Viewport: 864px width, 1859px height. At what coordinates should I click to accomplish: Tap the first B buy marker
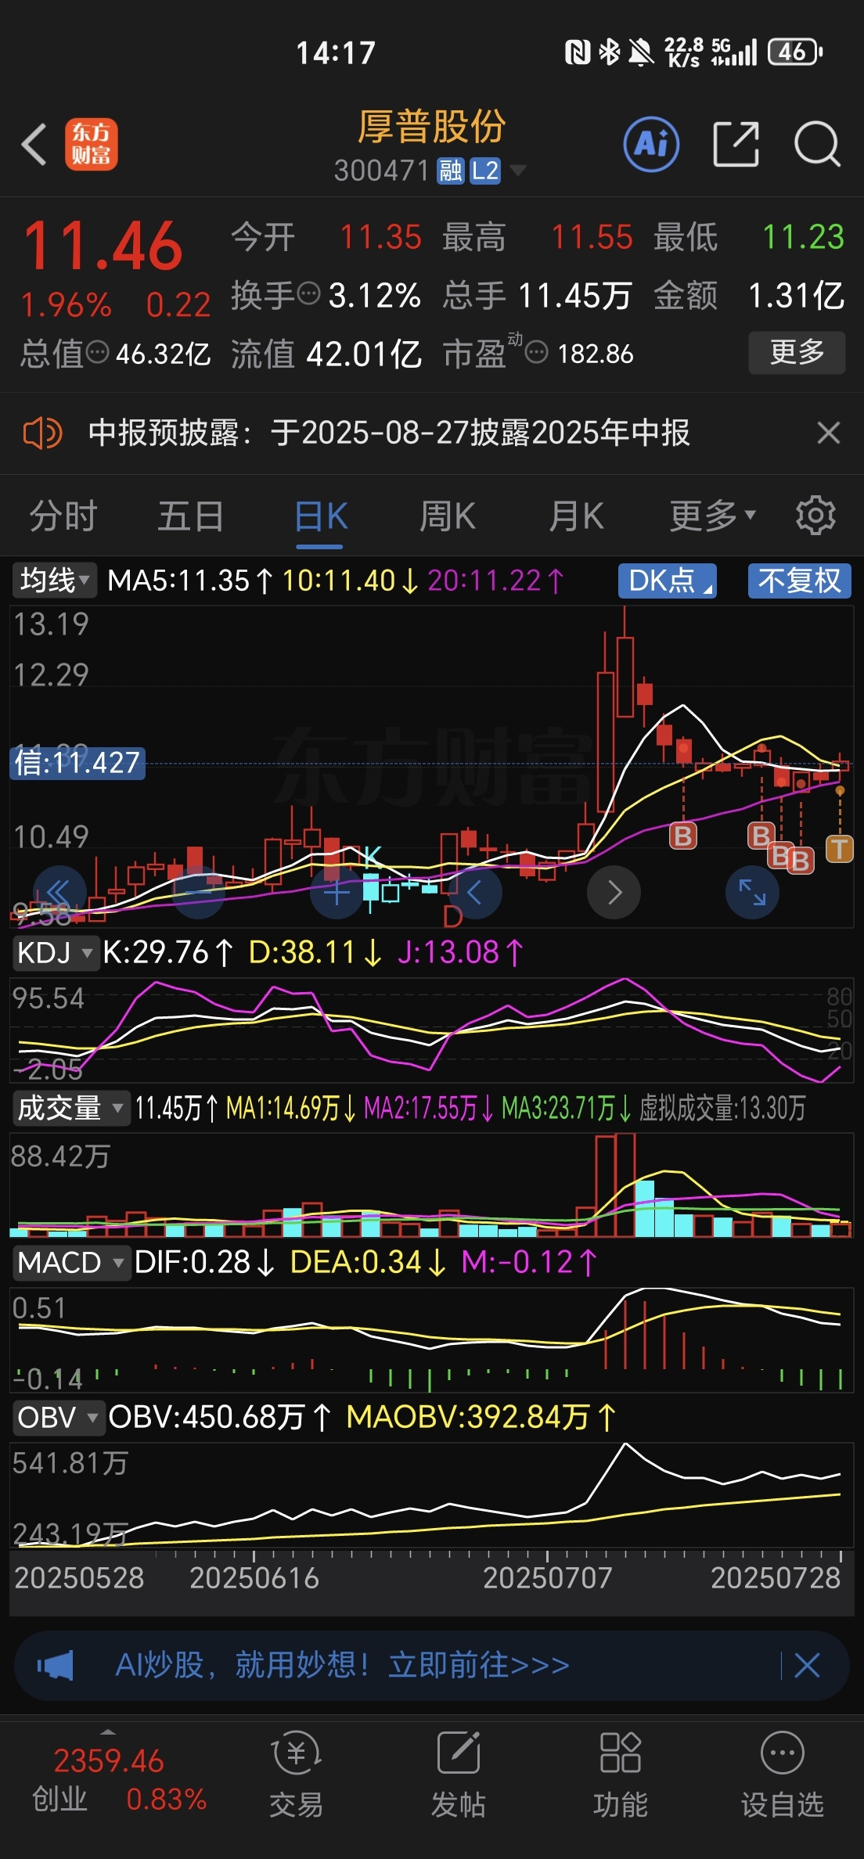[x=682, y=836]
